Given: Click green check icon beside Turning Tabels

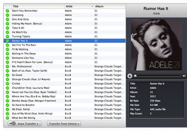Looking at the screenshot, I should (7, 37).
